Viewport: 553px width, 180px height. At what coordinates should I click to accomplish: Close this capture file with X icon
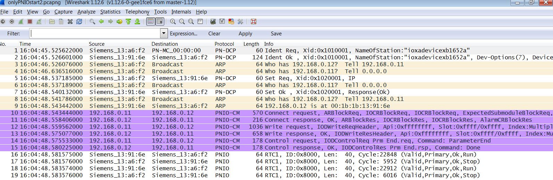70,22
